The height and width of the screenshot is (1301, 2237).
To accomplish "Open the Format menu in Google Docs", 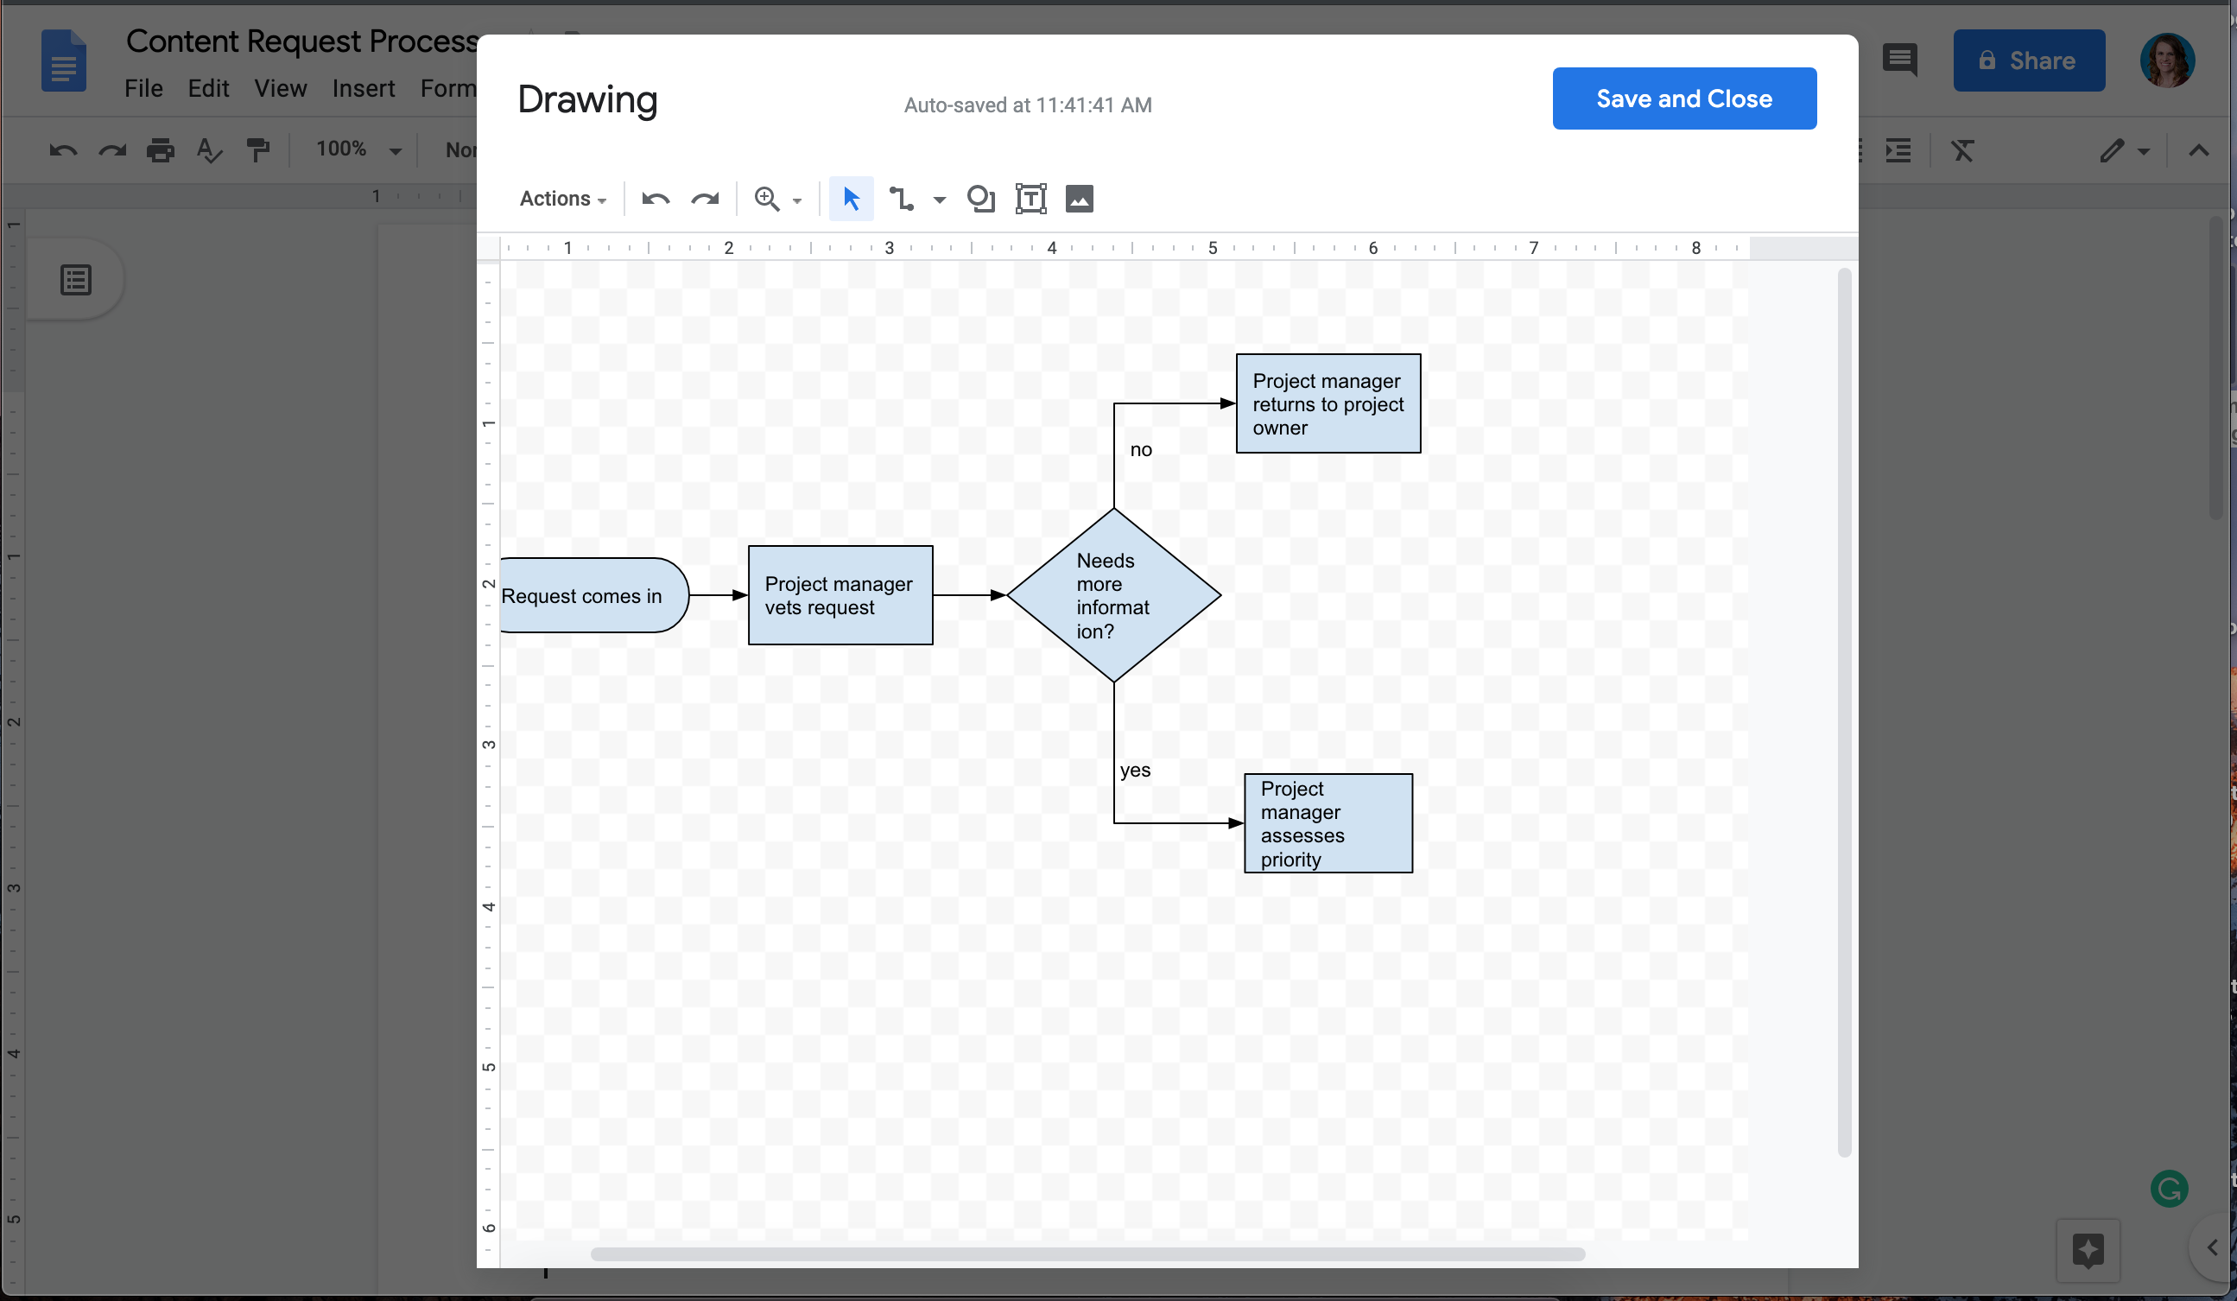I will [449, 86].
